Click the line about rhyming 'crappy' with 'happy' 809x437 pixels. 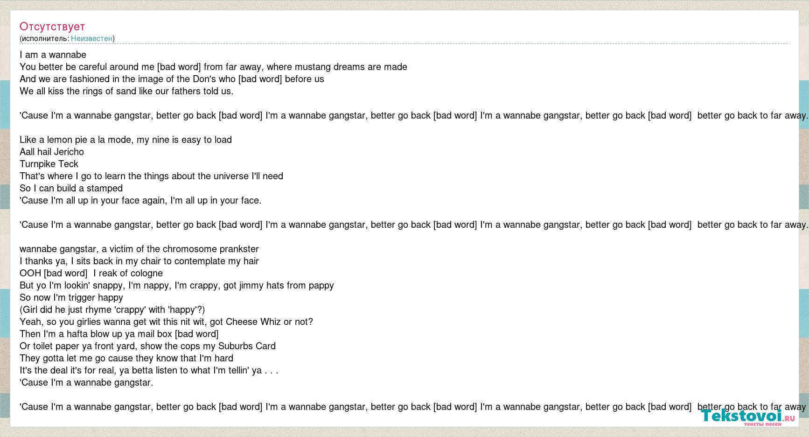click(112, 310)
